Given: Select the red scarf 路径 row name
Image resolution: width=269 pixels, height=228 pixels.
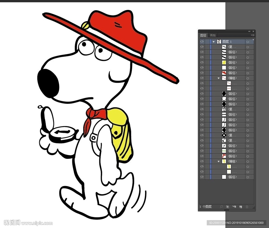Looking at the screenshot, I should tap(232, 156).
